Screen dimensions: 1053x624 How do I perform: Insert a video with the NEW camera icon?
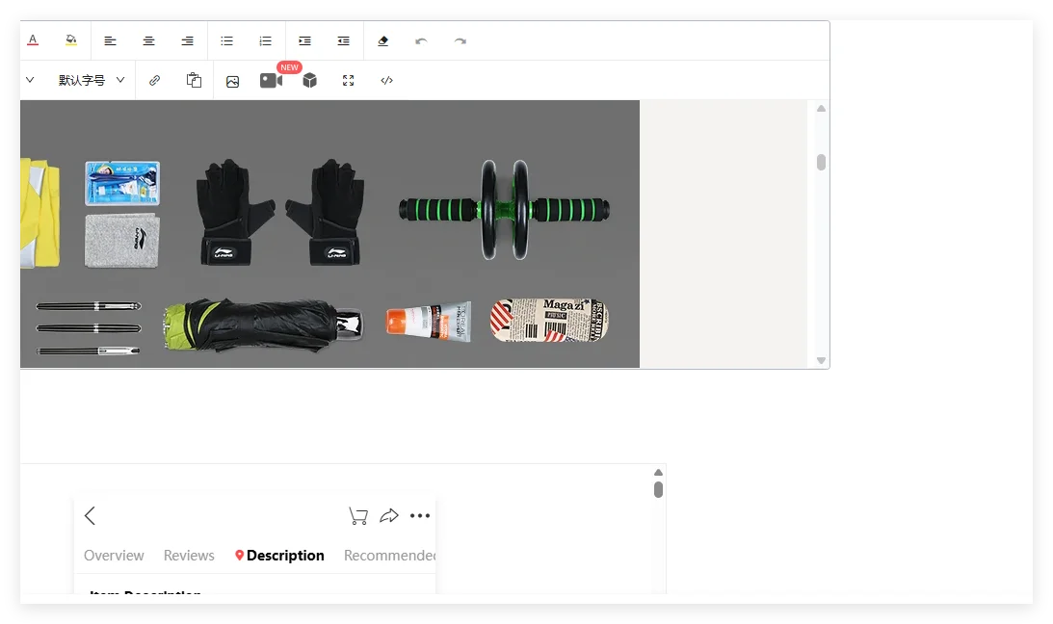271,81
